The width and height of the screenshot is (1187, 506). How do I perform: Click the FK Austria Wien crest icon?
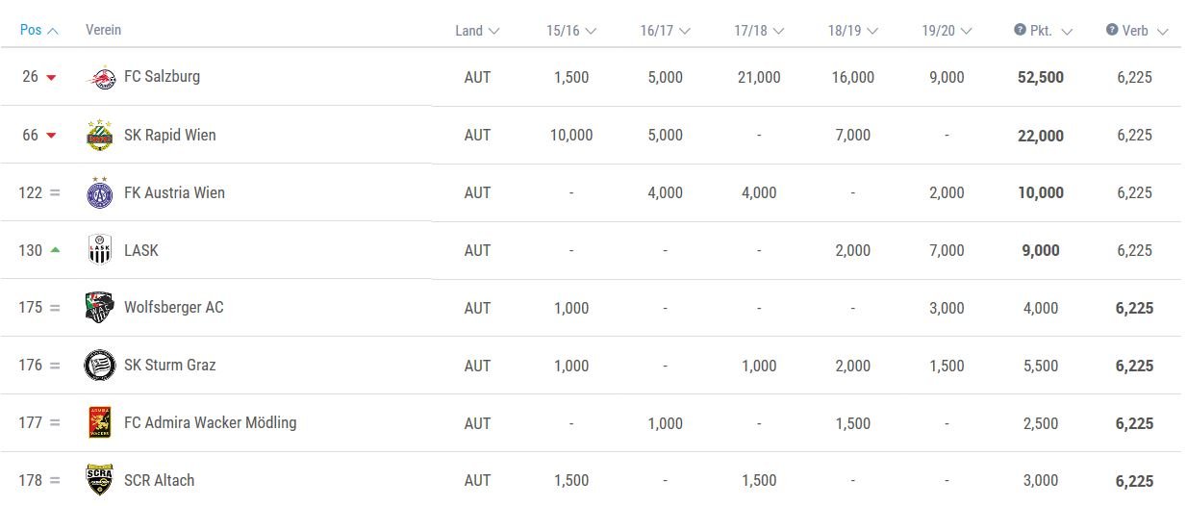[100, 192]
